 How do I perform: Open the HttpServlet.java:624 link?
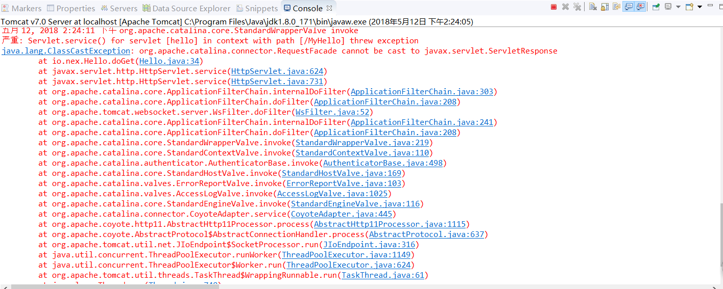(277, 71)
